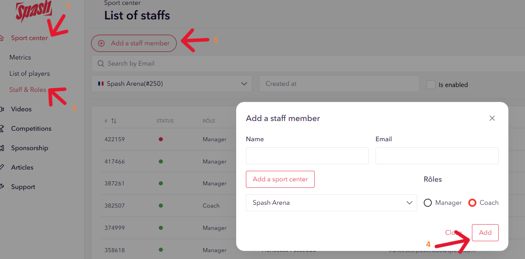Enable the Is enabled checkbox
The height and width of the screenshot is (259, 525).
pos(431,85)
